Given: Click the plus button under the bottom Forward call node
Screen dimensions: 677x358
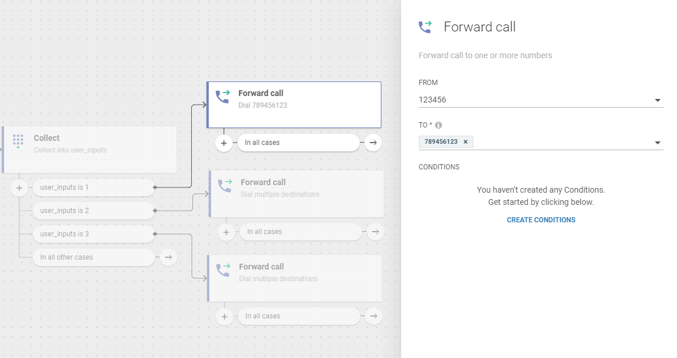Looking at the screenshot, I should pyautogui.click(x=224, y=316).
